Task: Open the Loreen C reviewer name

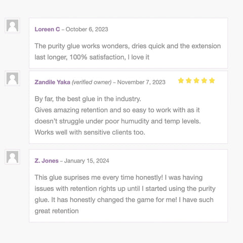Action: click(47, 29)
